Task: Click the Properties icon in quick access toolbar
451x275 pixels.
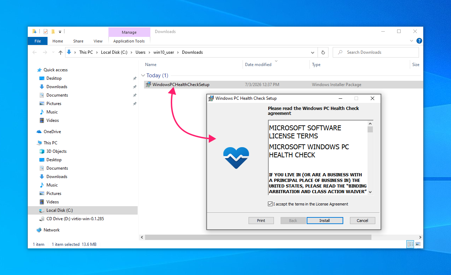Action: pos(46,32)
